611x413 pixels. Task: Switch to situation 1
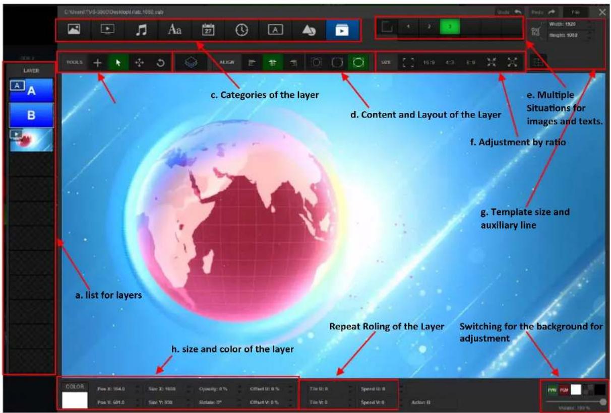(x=408, y=26)
